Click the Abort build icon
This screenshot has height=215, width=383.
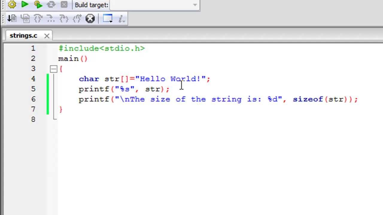pos(64,4)
